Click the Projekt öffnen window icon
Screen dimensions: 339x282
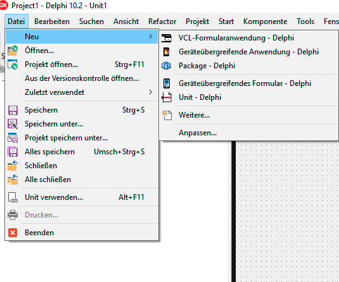point(13,64)
